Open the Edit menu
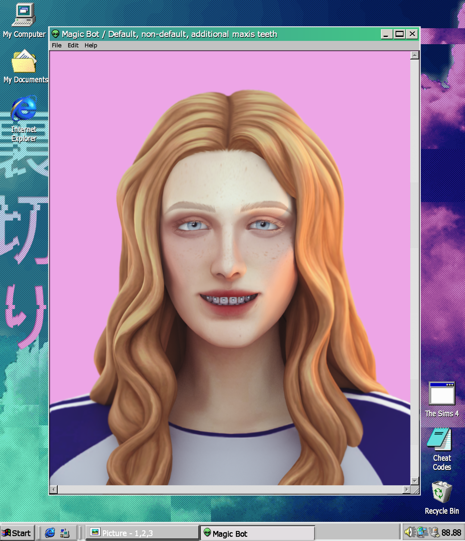The width and height of the screenshot is (465, 541). 73,45
